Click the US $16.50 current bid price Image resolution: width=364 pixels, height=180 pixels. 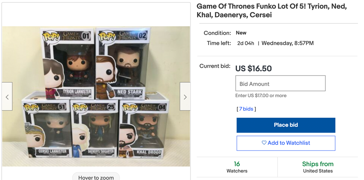[x=254, y=69]
